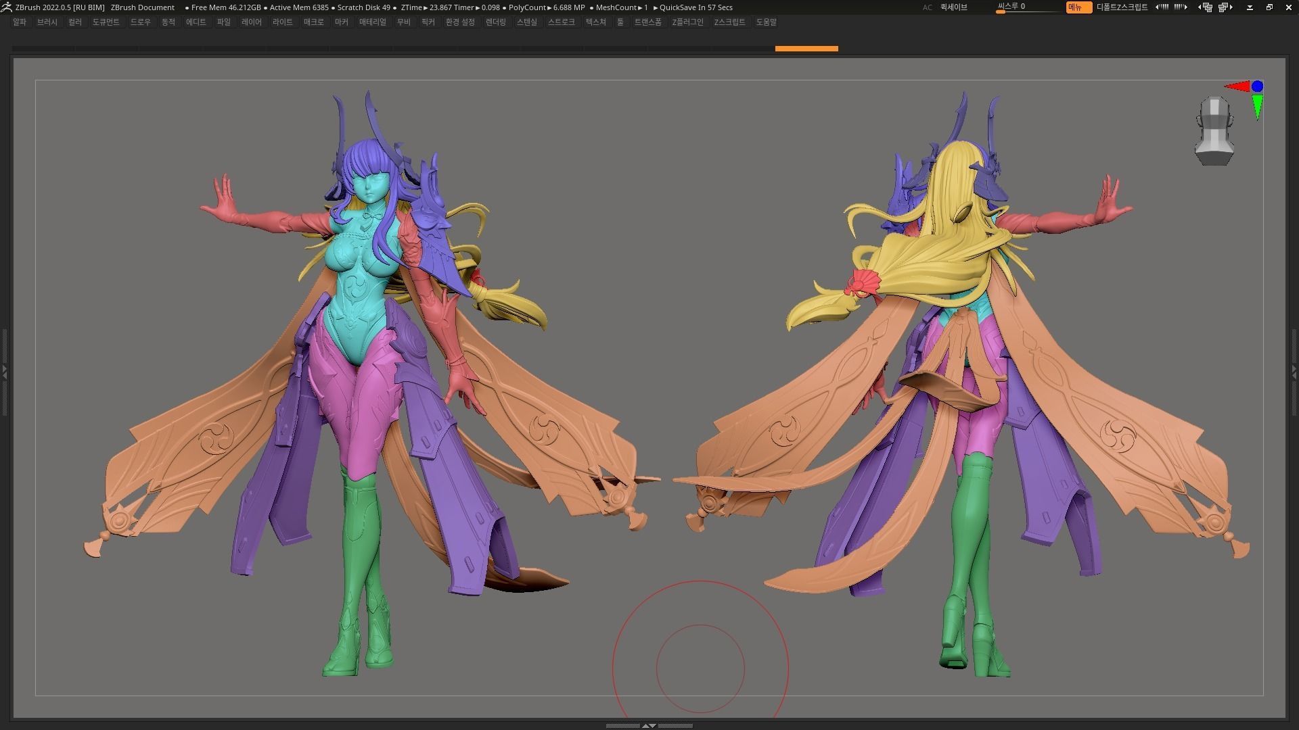Click the blue Z axis dot

click(x=1257, y=86)
